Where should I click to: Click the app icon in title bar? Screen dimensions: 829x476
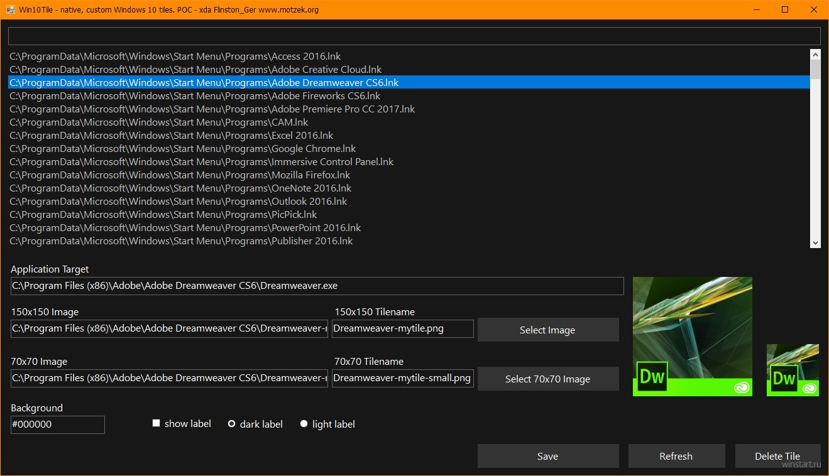pos(10,9)
